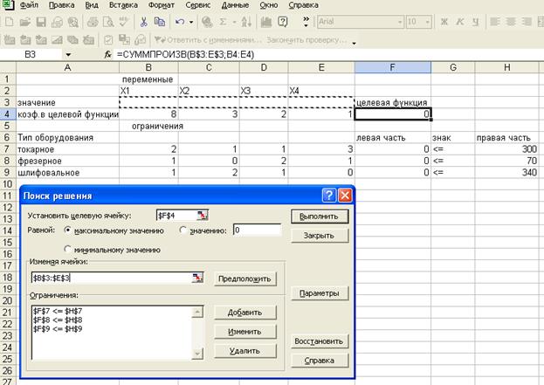Click the Undo arrow icon

coord(179,20)
